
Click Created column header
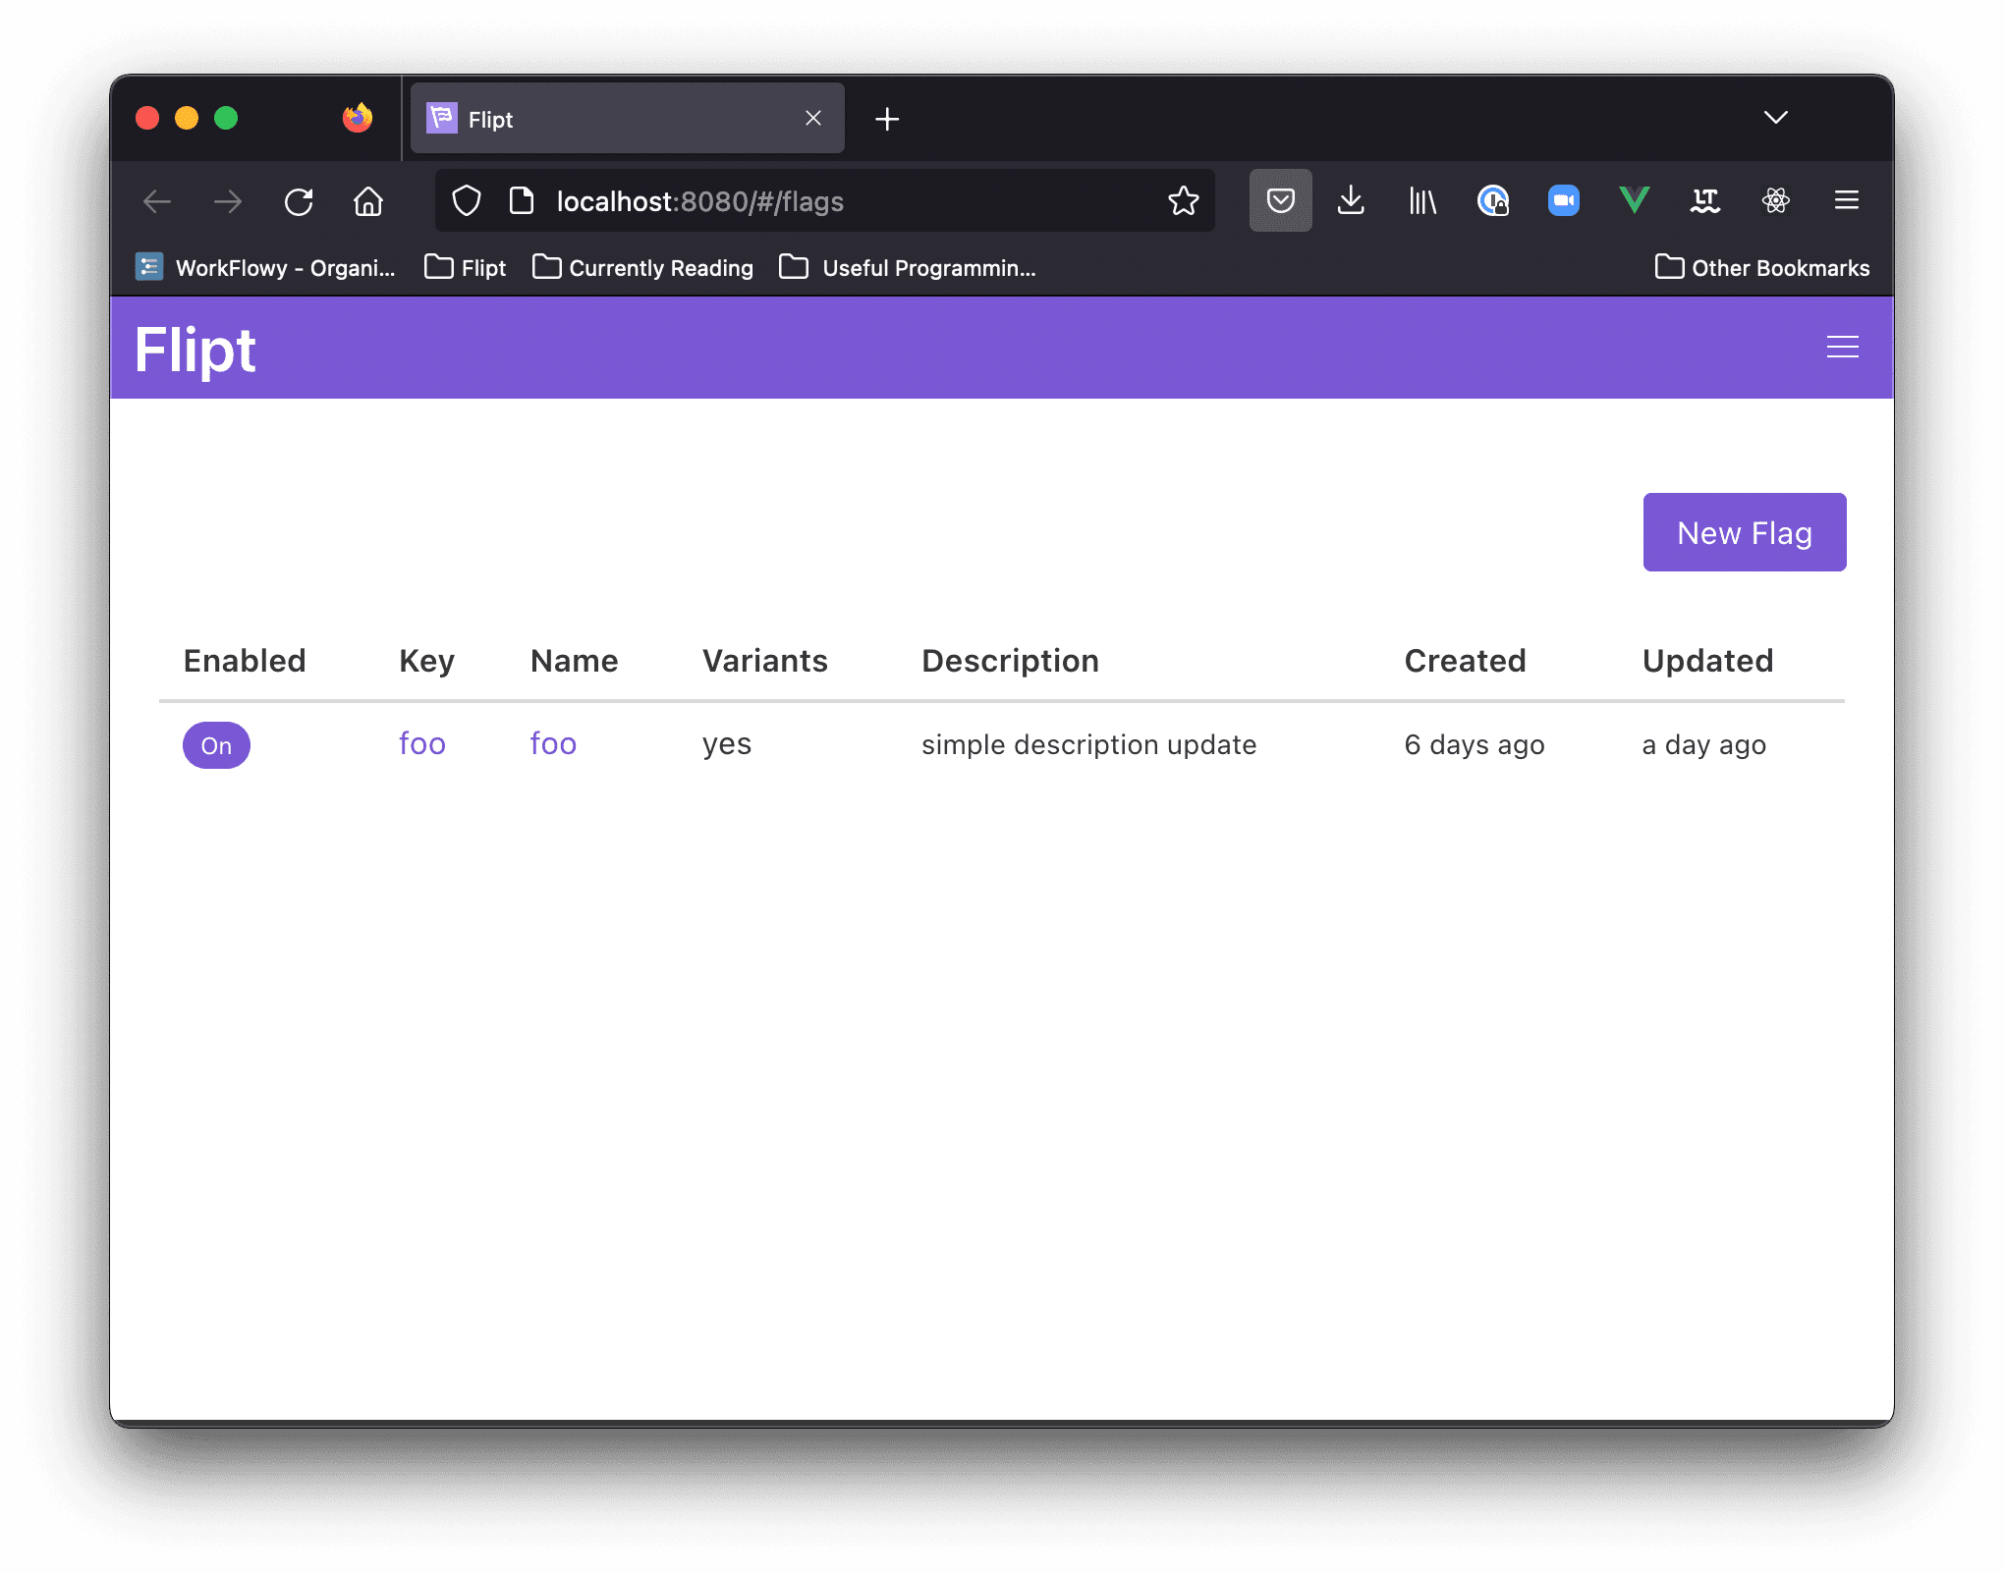click(1465, 661)
